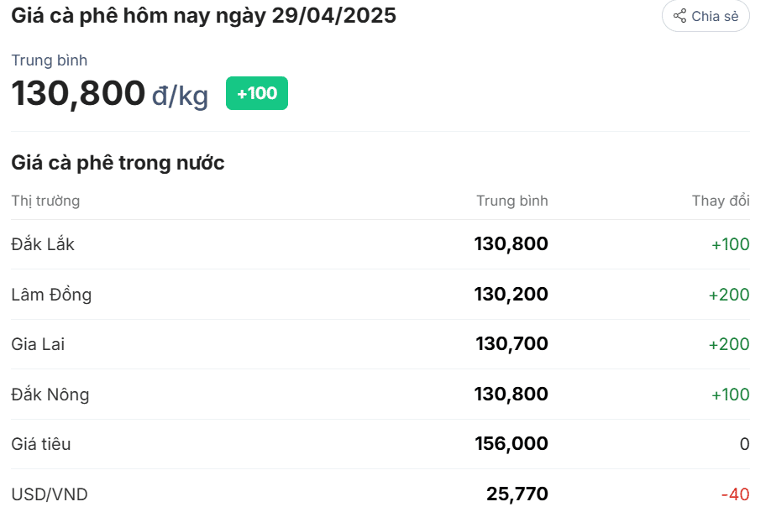This screenshot has width=771, height=507.
Task: Click Lâm Đồng price 130,200
Action: click(511, 294)
